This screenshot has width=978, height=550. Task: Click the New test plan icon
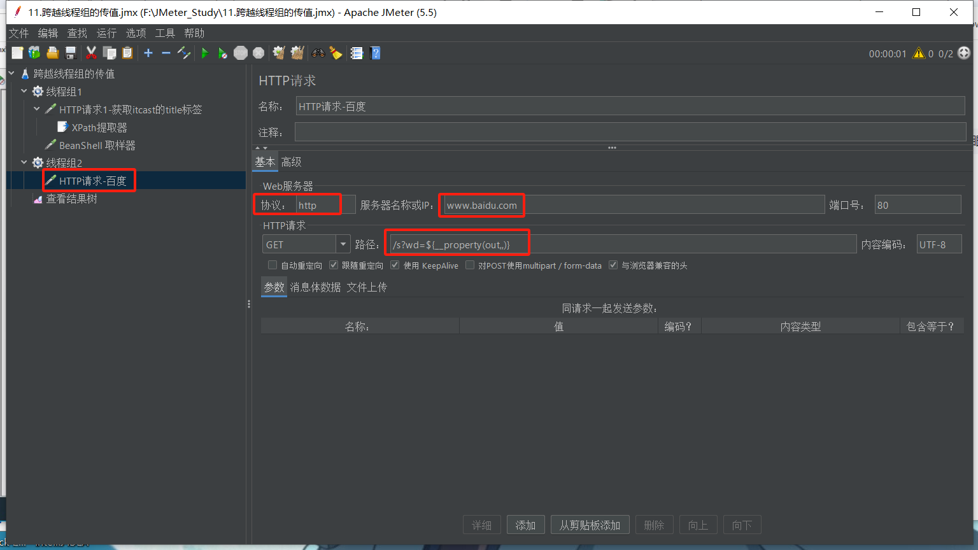17,53
